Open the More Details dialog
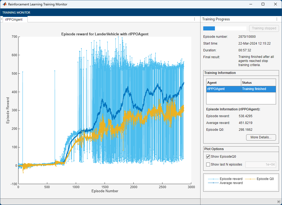This screenshot has height=205, width=282. pos(261,137)
